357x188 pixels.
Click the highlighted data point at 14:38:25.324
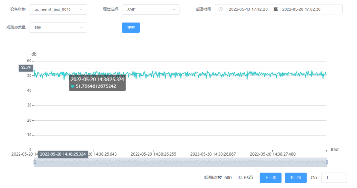(x=63, y=73)
